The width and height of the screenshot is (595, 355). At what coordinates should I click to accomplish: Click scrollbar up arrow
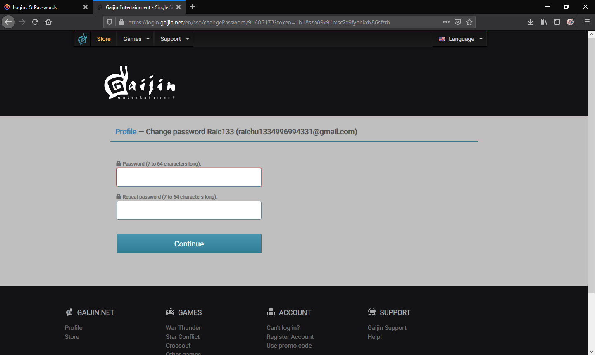click(x=591, y=34)
